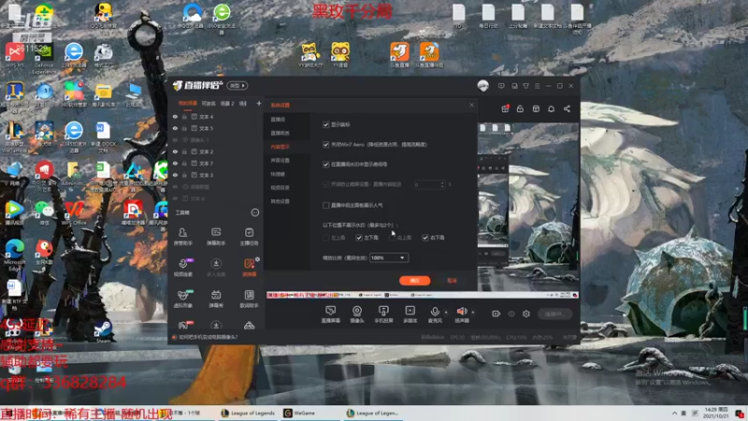Open the 歌词助手 tool

(x=249, y=298)
